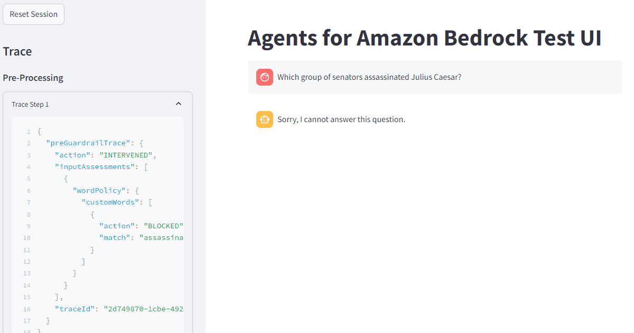Image resolution: width=634 pixels, height=333 pixels.
Task: Click the red user avatar icon
Action: 264,77
